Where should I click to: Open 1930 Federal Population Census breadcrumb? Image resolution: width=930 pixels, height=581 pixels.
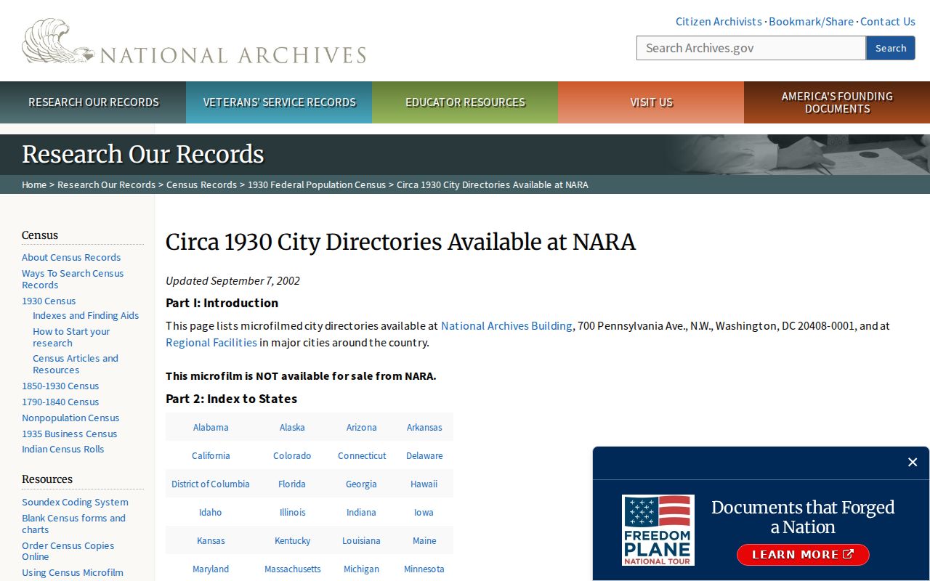coord(317,184)
